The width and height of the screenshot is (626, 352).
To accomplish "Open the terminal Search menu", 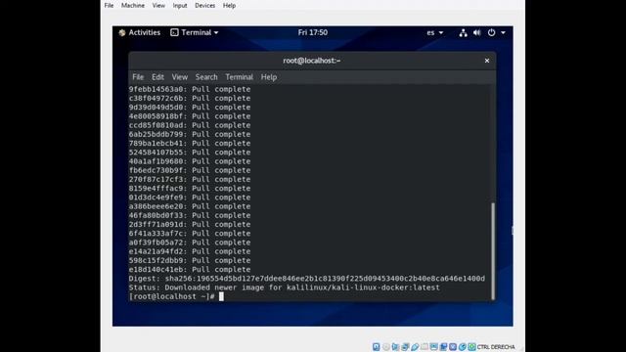I will click(x=206, y=77).
